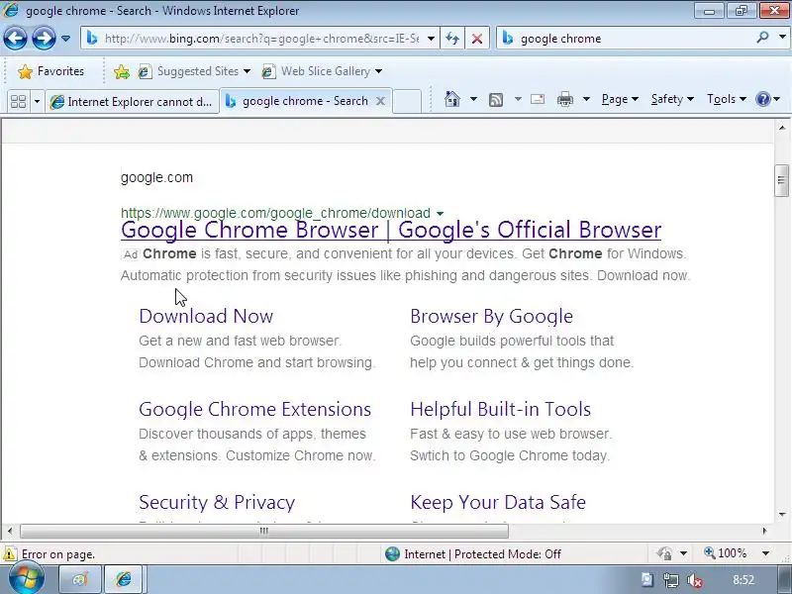Click the first pinned taskbar icon
The image size is (792, 594).
[x=79, y=579]
